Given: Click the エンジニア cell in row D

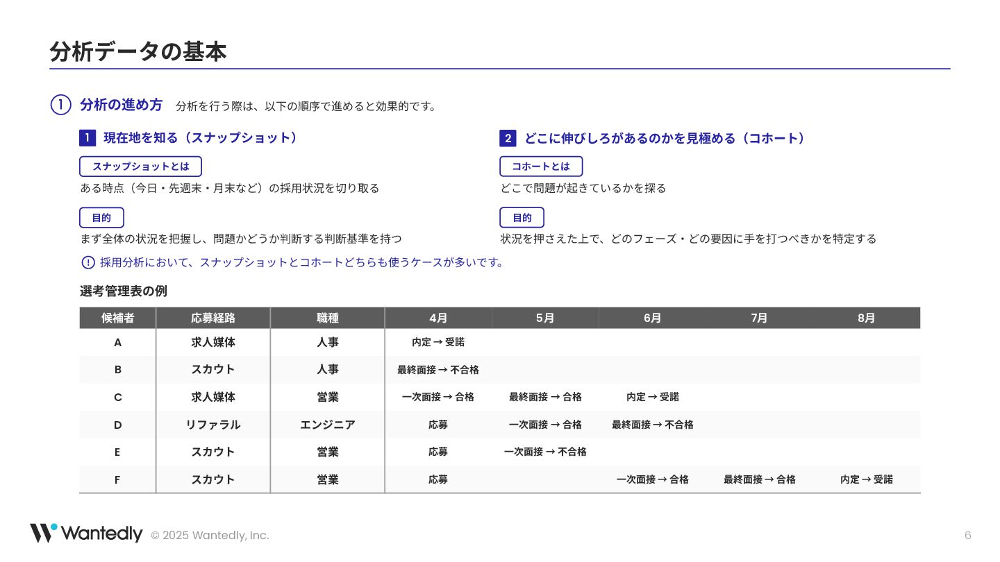Looking at the screenshot, I should tap(328, 425).
